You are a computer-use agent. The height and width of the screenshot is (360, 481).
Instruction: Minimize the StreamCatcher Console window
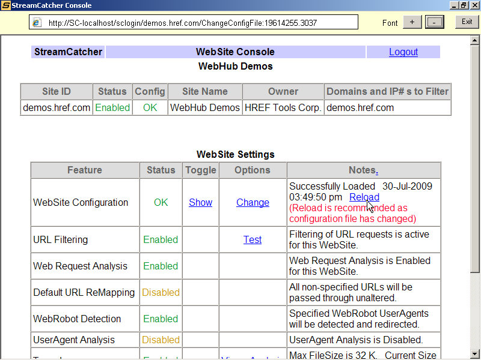click(x=455, y=5)
